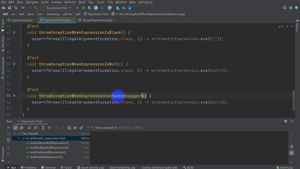Collapse 'an arithmetic expression test' node
The width and height of the screenshot is (300, 169).
(19, 138)
